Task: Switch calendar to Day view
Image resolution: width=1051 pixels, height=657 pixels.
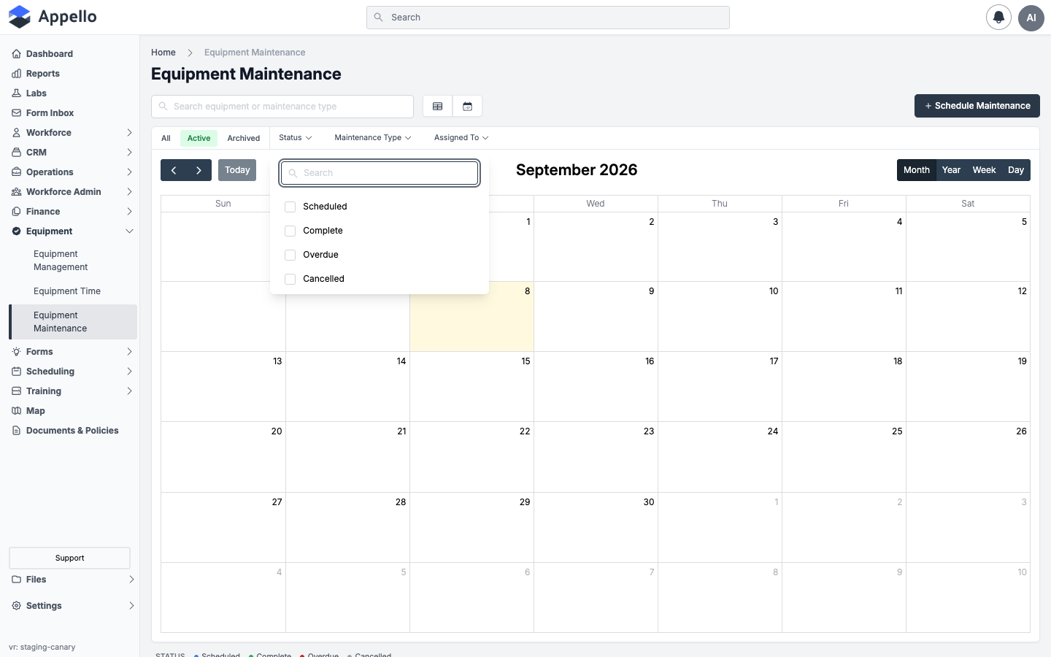Action: 1016,170
